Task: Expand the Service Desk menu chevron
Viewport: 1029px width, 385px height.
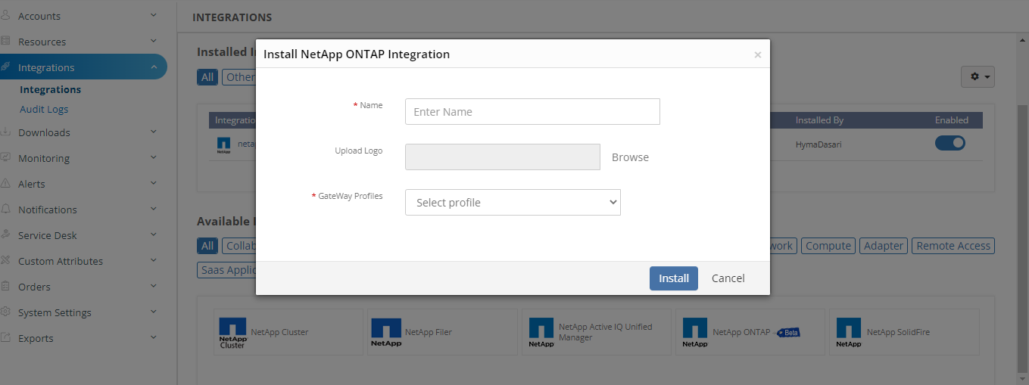Action: point(154,234)
